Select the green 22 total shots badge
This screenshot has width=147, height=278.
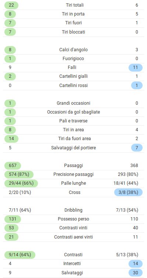[x=11, y=5]
